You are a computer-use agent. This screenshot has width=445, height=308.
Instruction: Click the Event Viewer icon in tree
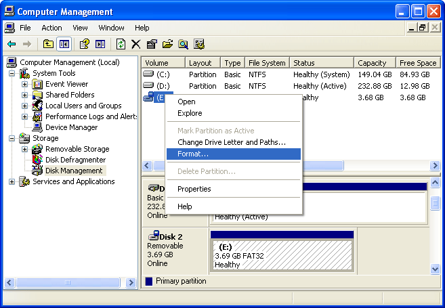coord(37,84)
